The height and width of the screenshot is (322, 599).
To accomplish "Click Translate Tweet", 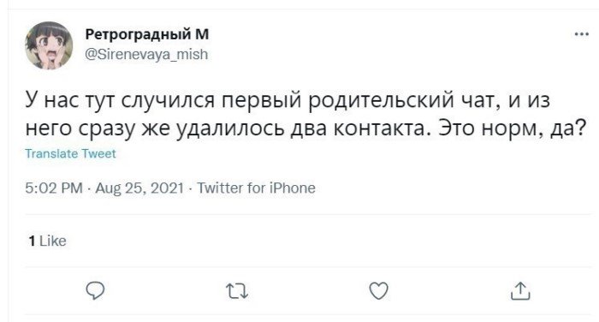I will 70,154.
